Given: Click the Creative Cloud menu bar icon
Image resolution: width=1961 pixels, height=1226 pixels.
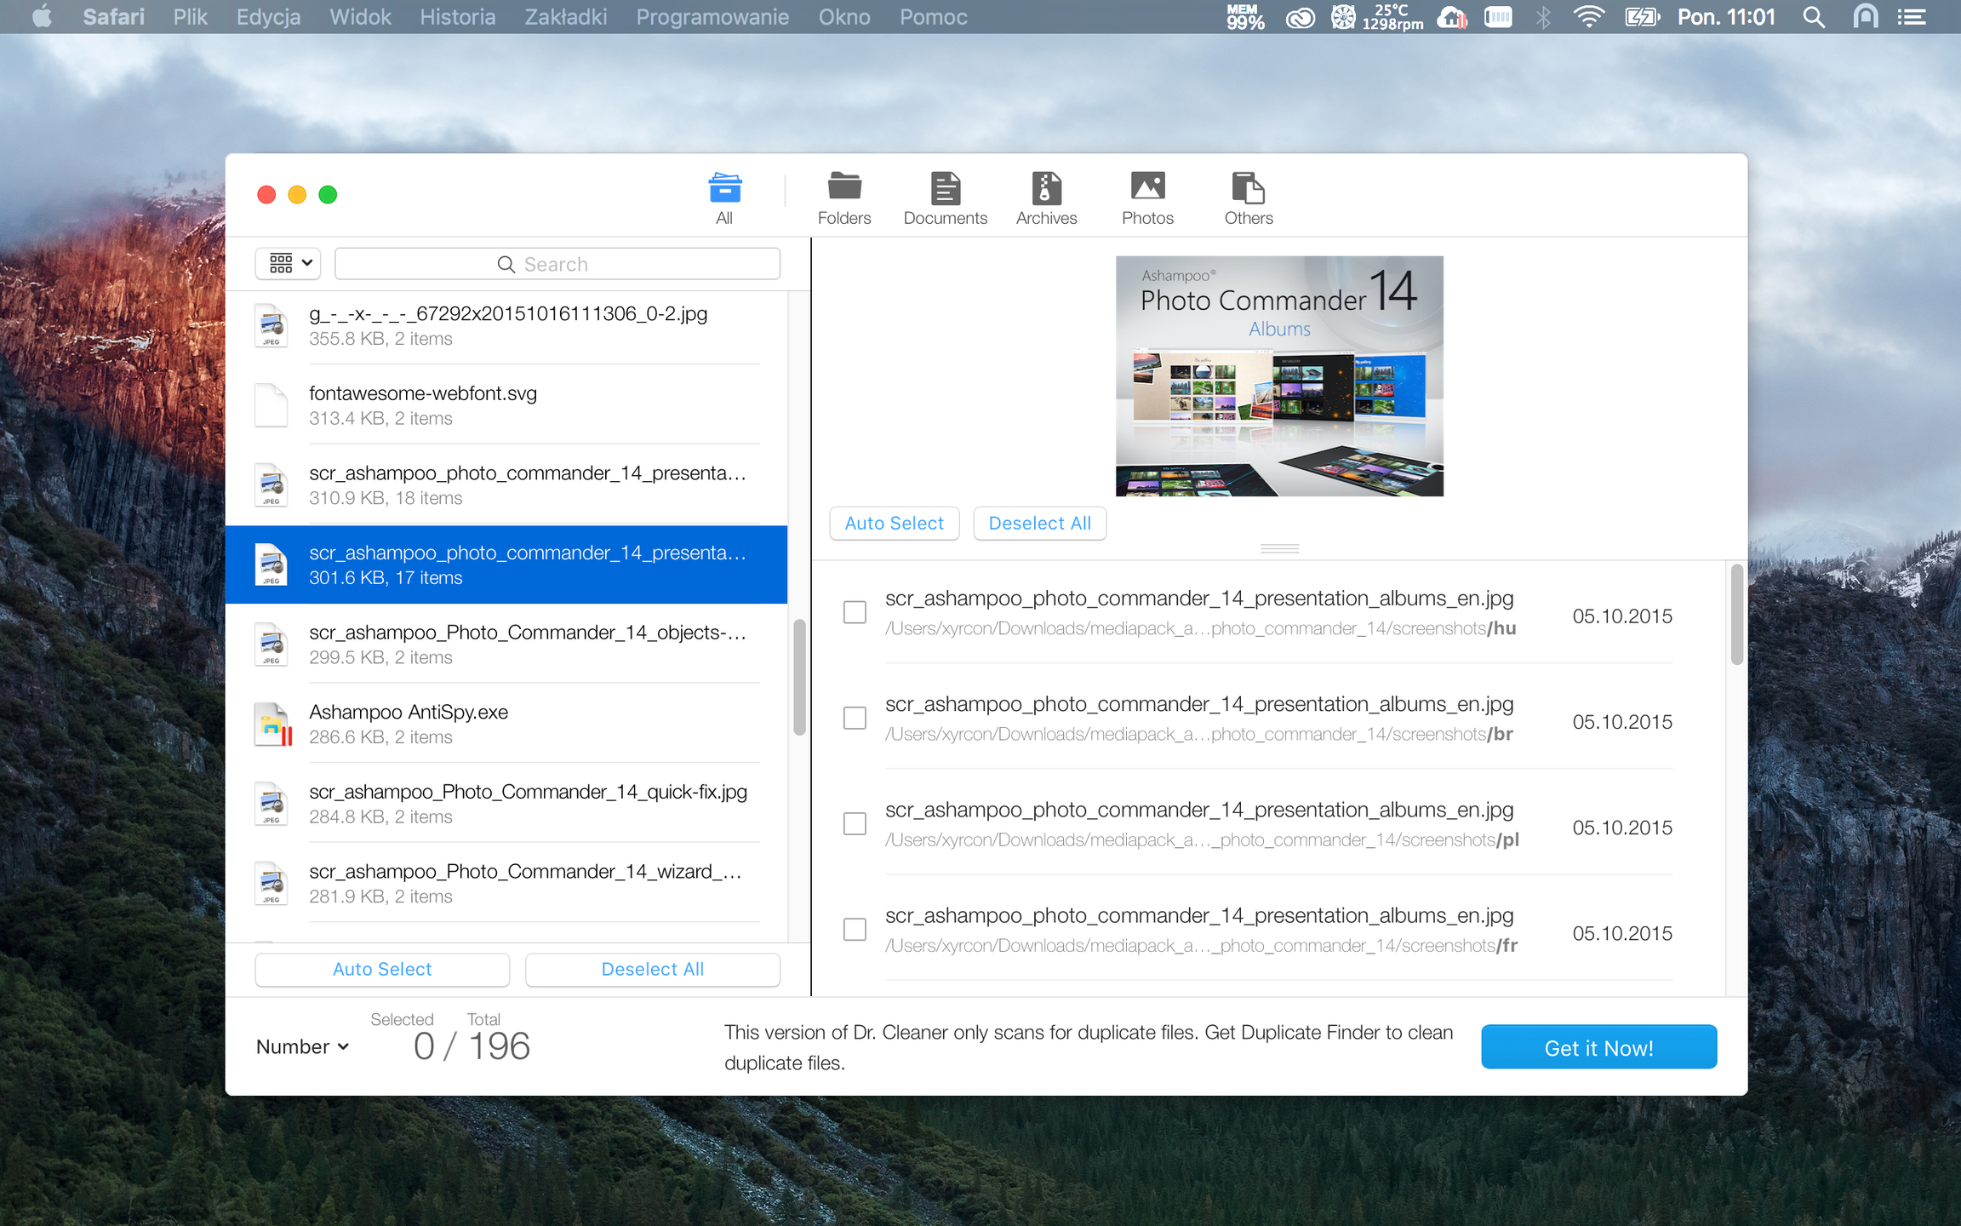Looking at the screenshot, I should pyautogui.click(x=1300, y=17).
